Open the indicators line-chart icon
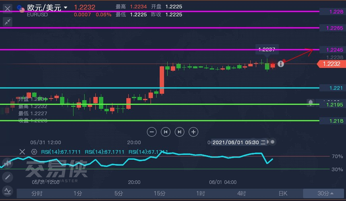346x201 pixels. point(8,191)
